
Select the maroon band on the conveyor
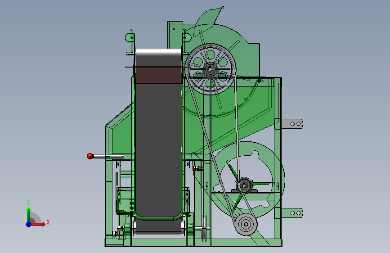158,75
